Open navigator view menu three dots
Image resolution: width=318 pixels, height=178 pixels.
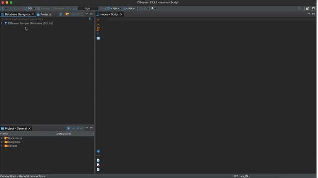(82, 14)
